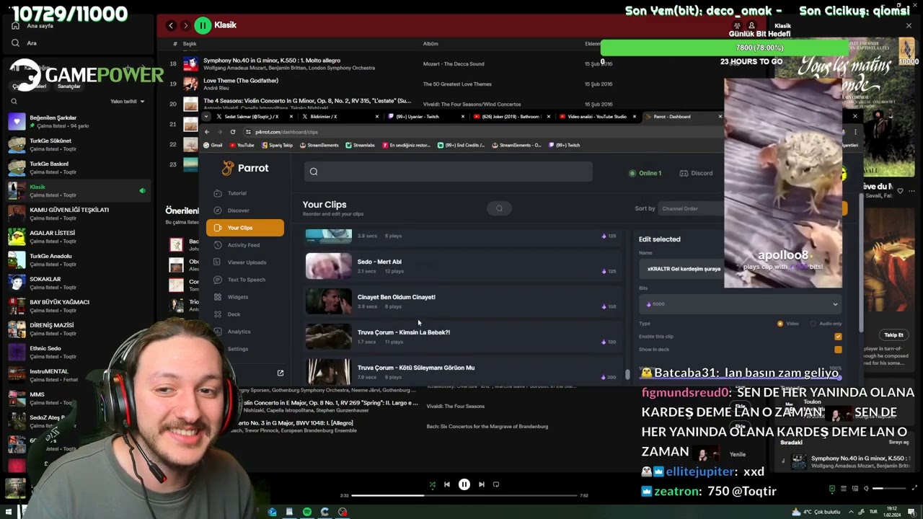Go forward in Spotify navigation
The height and width of the screenshot is (519, 923).
[185, 25]
